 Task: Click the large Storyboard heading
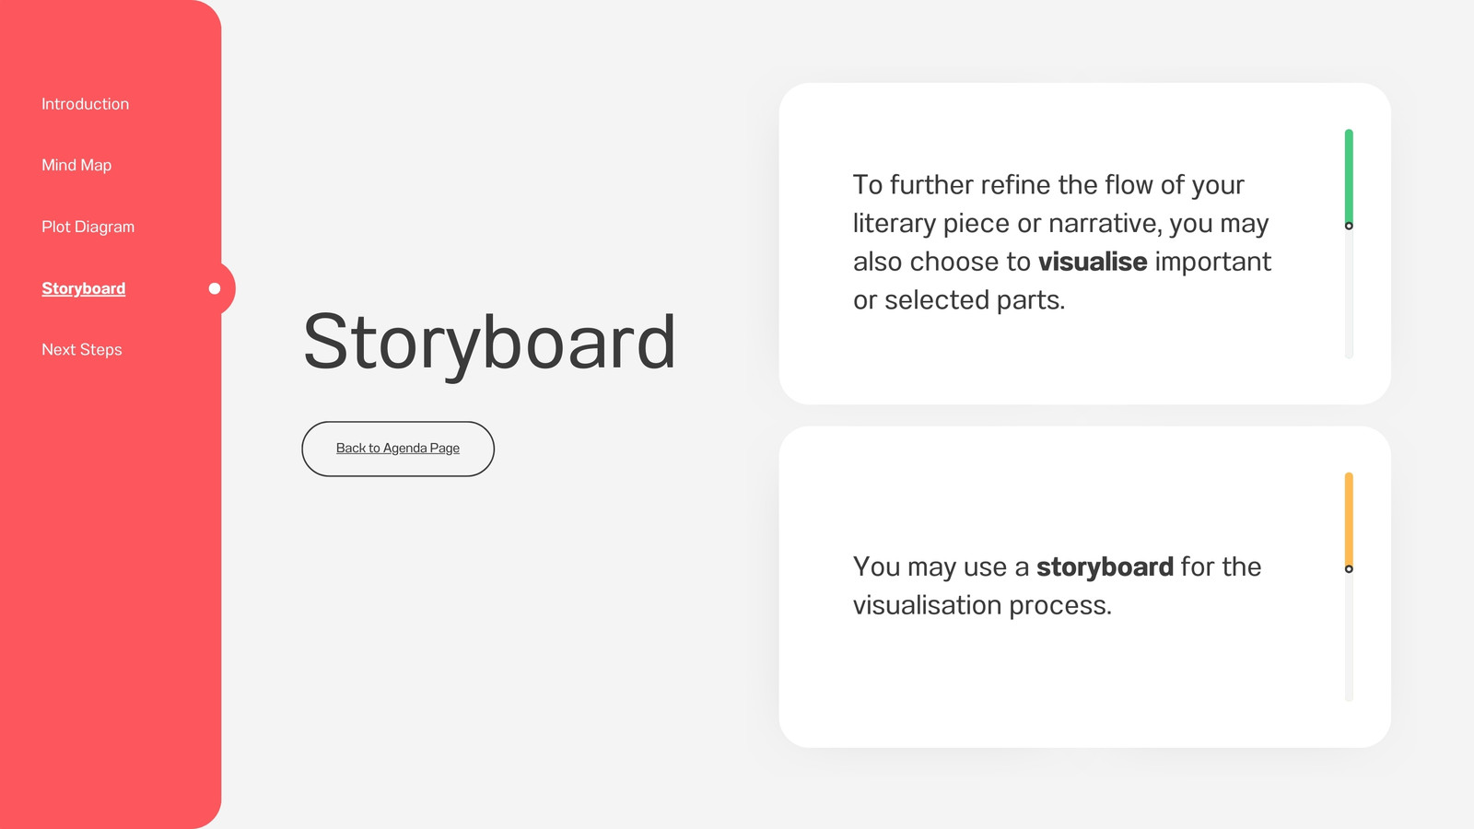(489, 344)
